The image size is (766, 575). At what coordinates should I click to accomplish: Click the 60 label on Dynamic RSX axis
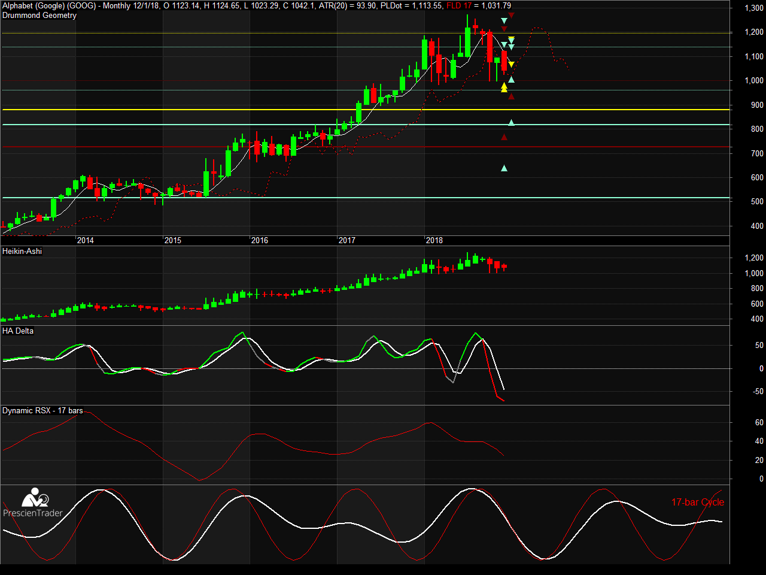click(759, 423)
